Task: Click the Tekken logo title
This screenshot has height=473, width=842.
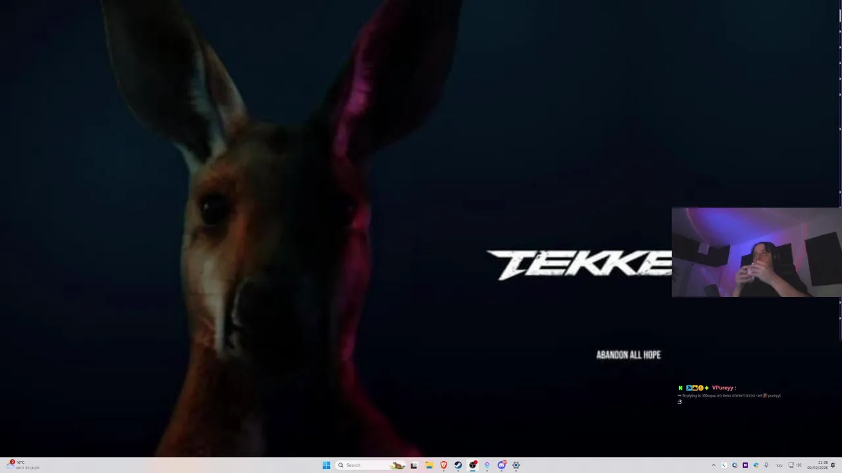Action: coord(579,265)
